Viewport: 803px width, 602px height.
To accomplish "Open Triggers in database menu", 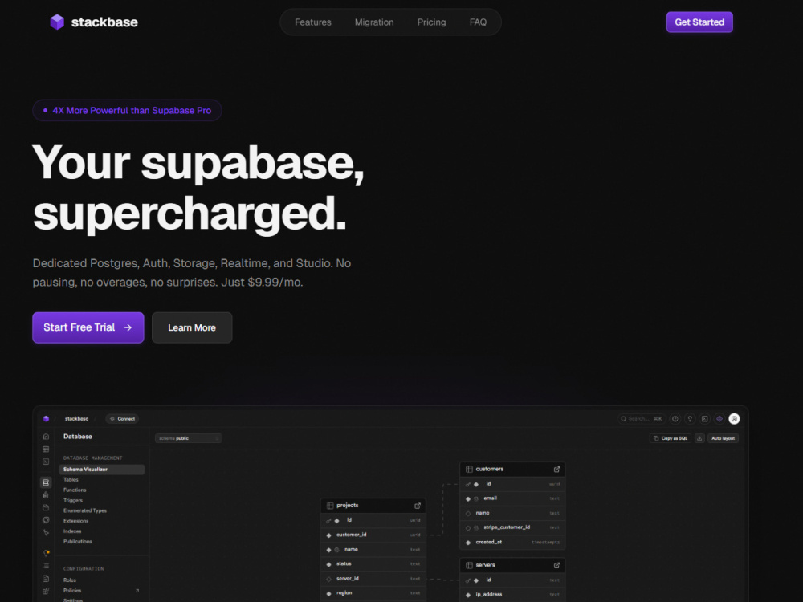I will [73, 500].
